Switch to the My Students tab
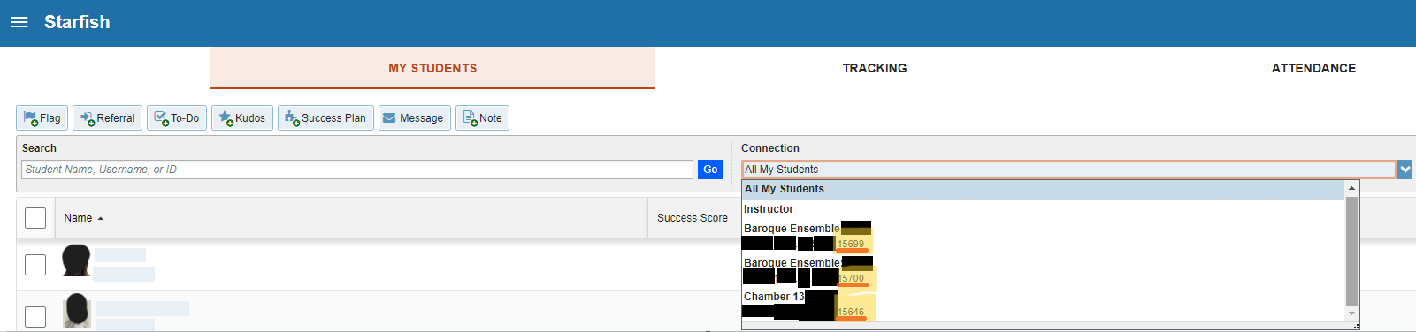The image size is (1416, 332). [x=432, y=68]
